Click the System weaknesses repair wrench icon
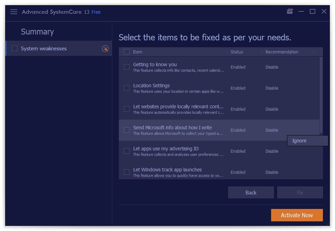Image resolution: width=335 pixels, height=231 pixels. 105,49
